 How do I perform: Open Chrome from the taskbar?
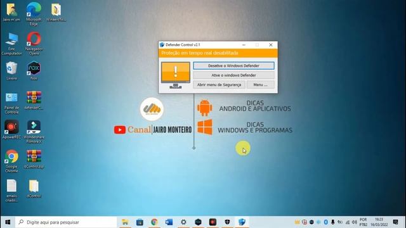click(154, 222)
